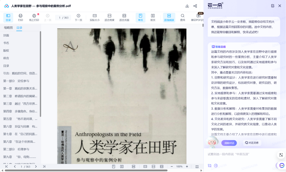This screenshot has width=286, height=172.
Task: Share the document via share icon
Action: (195, 6)
